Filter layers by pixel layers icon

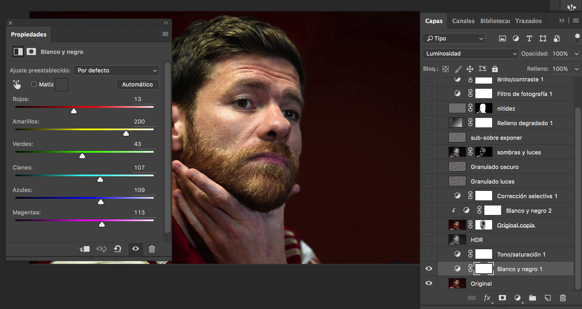click(x=503, y=38)
